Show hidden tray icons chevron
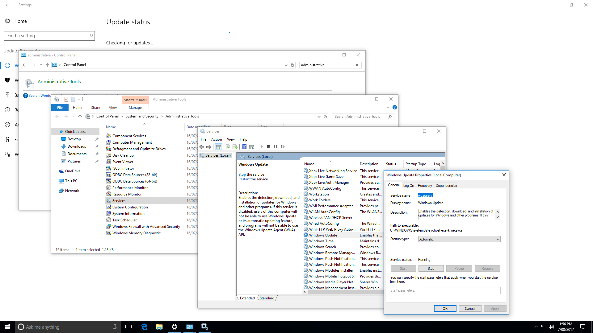Image resolution: width=593 pixels, height=333 pixels. (536, 327)
